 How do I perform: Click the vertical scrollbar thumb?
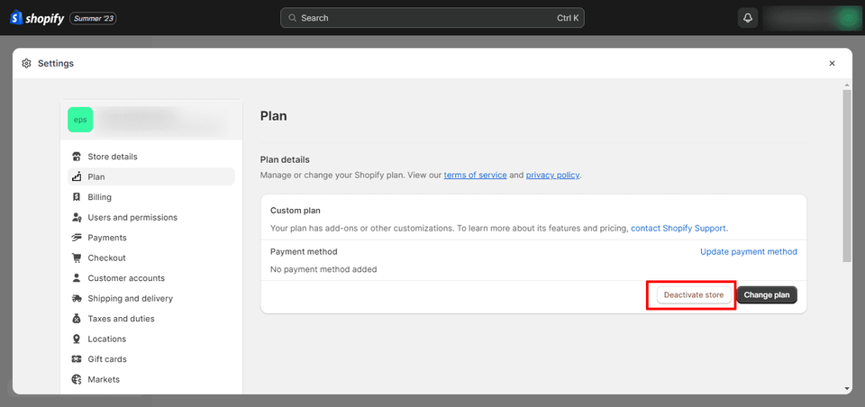pos(847,176)
